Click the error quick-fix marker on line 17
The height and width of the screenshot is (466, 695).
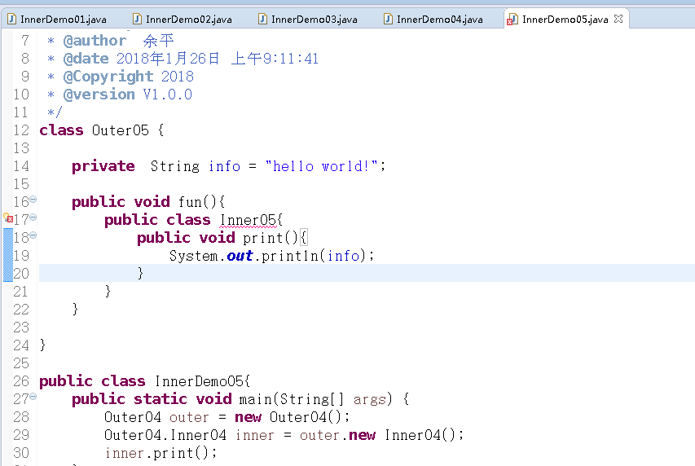pyautogui.click(x=7, y=218)
